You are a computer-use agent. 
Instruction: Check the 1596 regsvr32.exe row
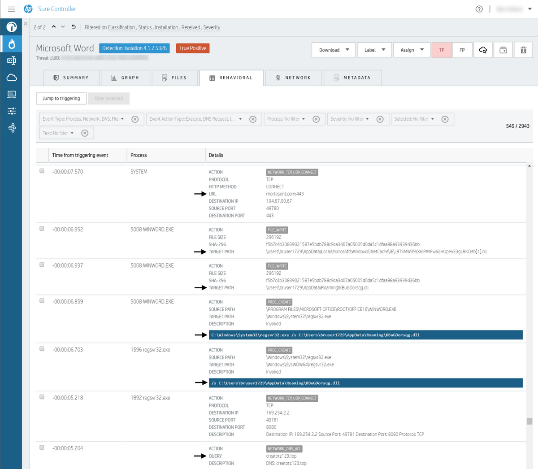pos(42,349)
